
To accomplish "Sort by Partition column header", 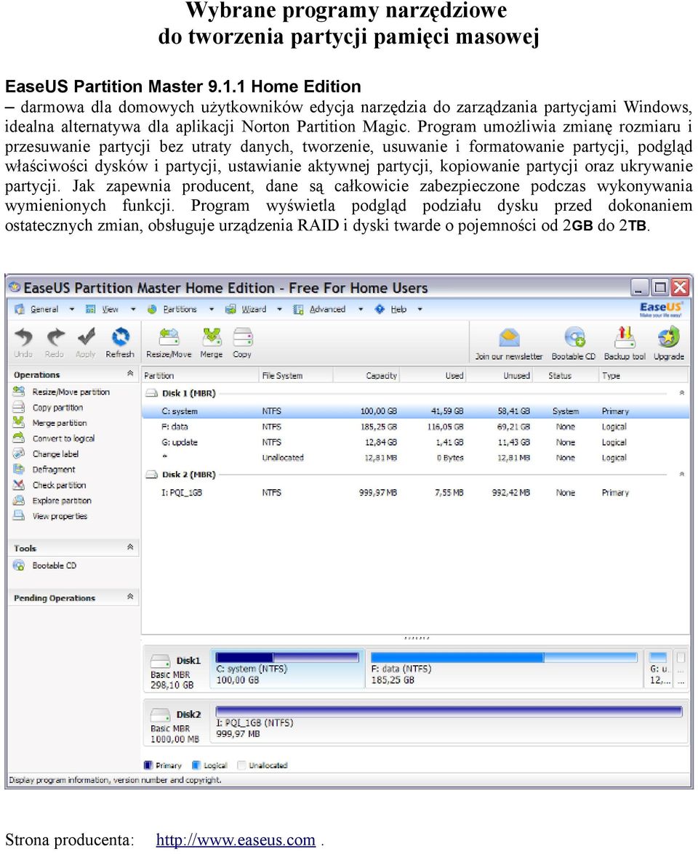I will (199, 376).
